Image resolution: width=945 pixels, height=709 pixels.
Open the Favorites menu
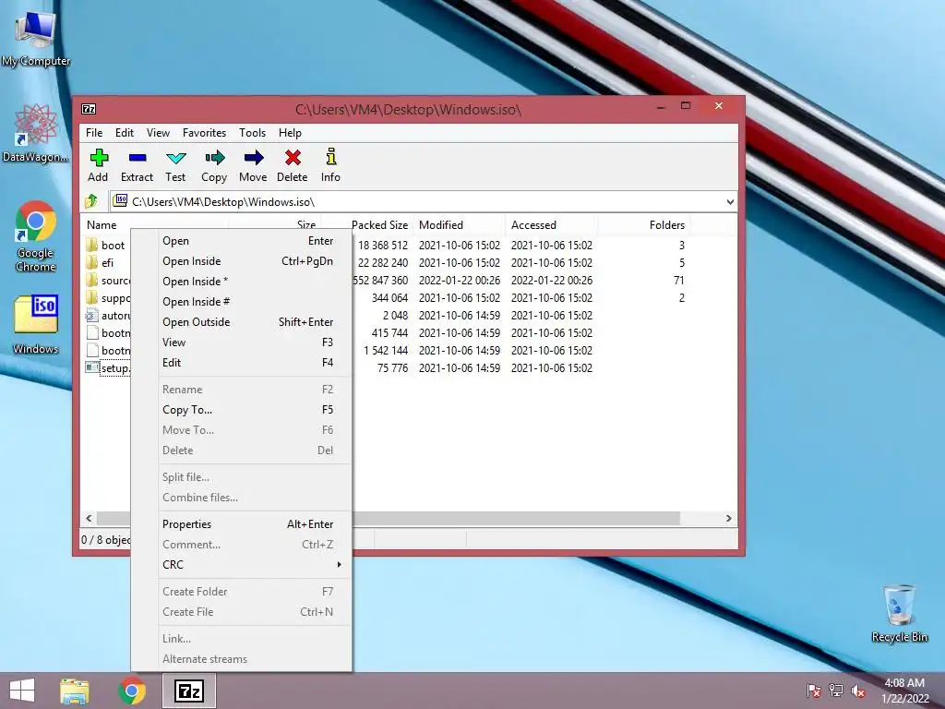pos(204,133)
